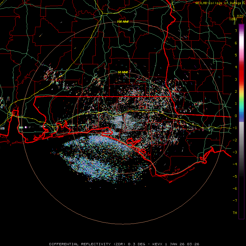This screenshot has width=246, height=246.
Task: Click the ZDR color scale bar
Action: [x=241, y=122]
